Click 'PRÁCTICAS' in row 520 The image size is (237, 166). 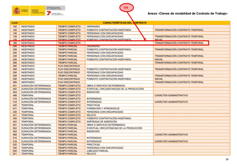coord(93,145)
